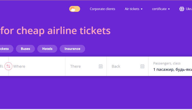Click the globe language icon
The height and width of the screenshot is (110, 192).
point(182,9)
